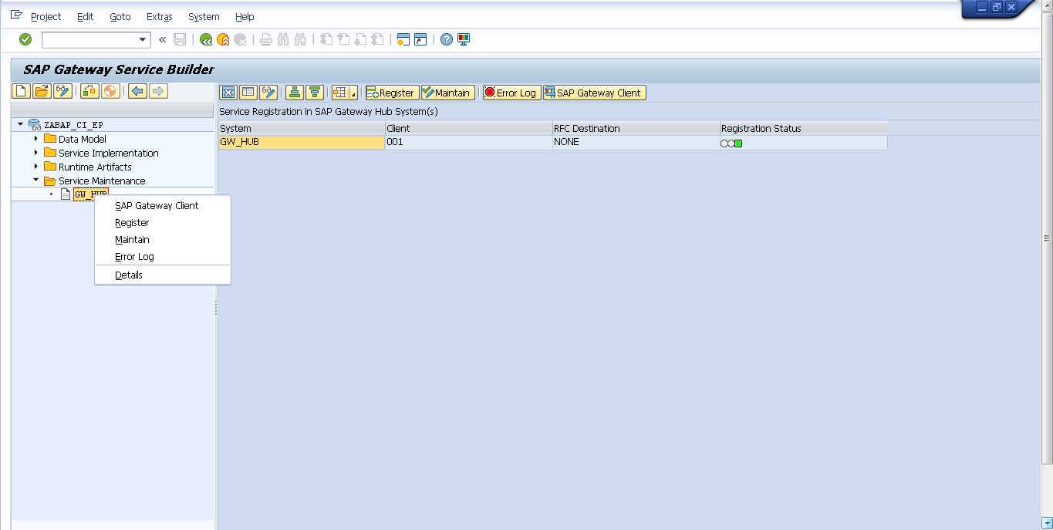Open help via the question mark icon
The width and height of the screenshot is (1053, 530).
coord(446,39)
